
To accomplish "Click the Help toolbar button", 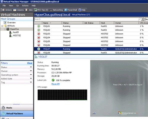I will click(x=82, y=10).
